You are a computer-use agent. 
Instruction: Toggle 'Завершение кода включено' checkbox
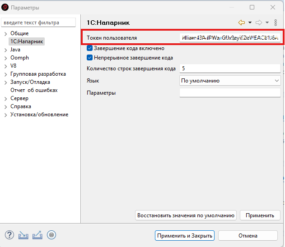point(89,48)
